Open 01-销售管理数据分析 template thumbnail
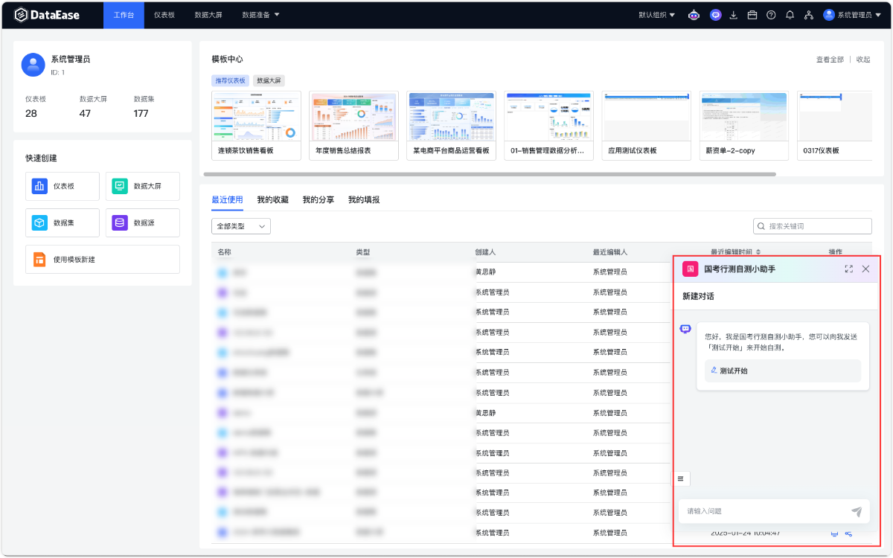The width and height of the screenshot is (893, 558). [549, 116]
